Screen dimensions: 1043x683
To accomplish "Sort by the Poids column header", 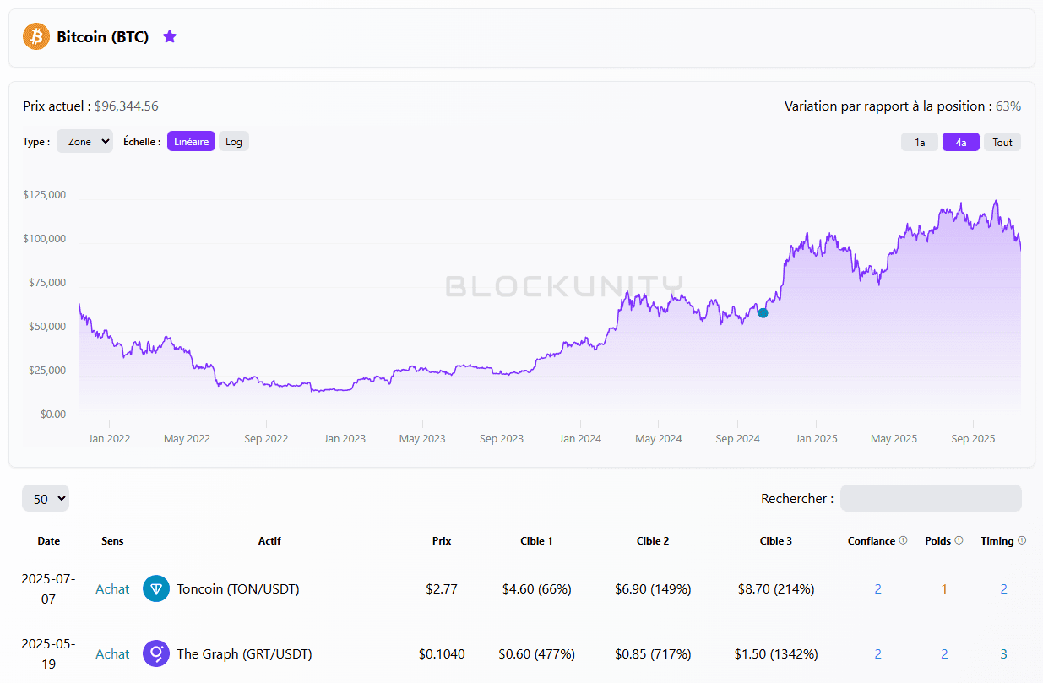I will pos(938,540).
